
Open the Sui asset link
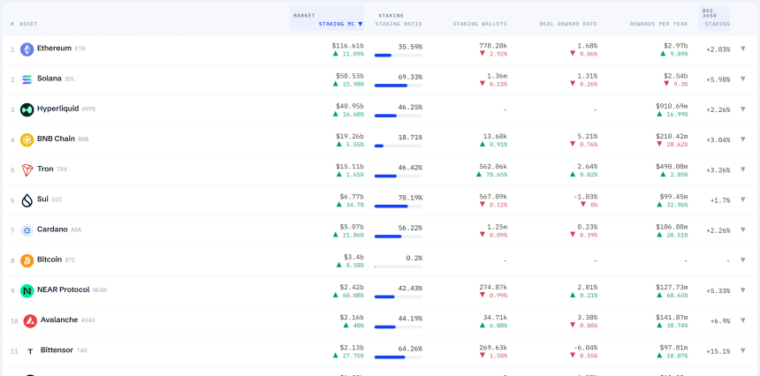(42, 199)
